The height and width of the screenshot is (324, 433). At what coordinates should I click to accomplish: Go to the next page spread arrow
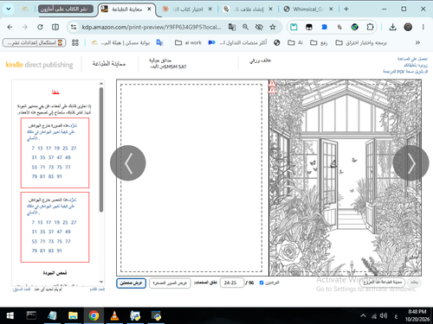click(410, 163)
